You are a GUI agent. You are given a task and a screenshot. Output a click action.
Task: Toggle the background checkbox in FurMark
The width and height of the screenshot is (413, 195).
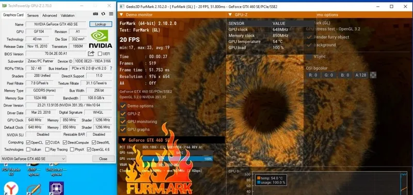pos(309,45)
